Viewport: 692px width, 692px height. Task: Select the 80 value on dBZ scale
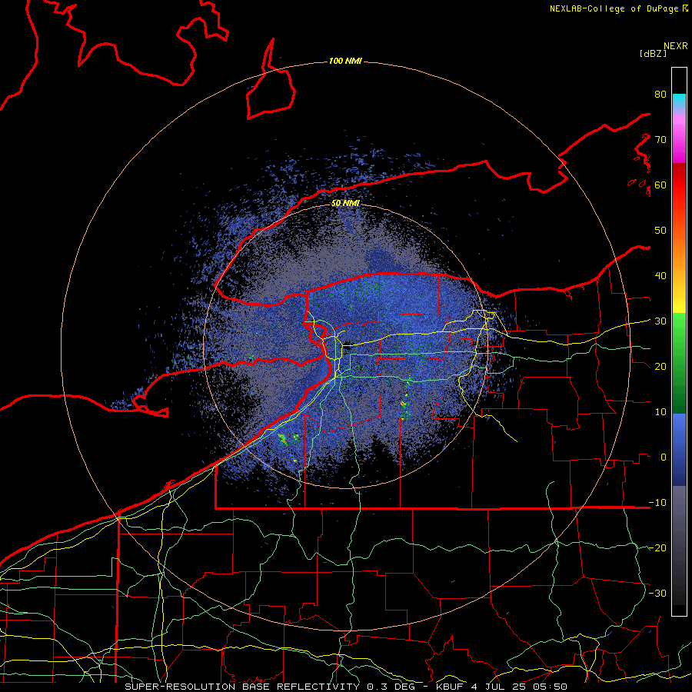pyautogui.click(x=660, y=94)
